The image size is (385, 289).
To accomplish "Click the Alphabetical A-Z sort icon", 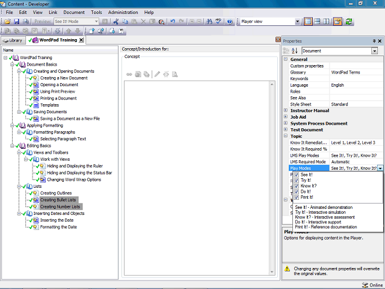I will coord(295,51).
